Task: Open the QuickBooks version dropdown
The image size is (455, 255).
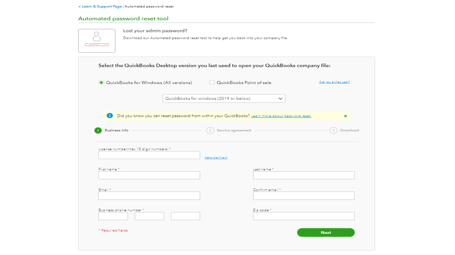Action: tap(224, 98)
